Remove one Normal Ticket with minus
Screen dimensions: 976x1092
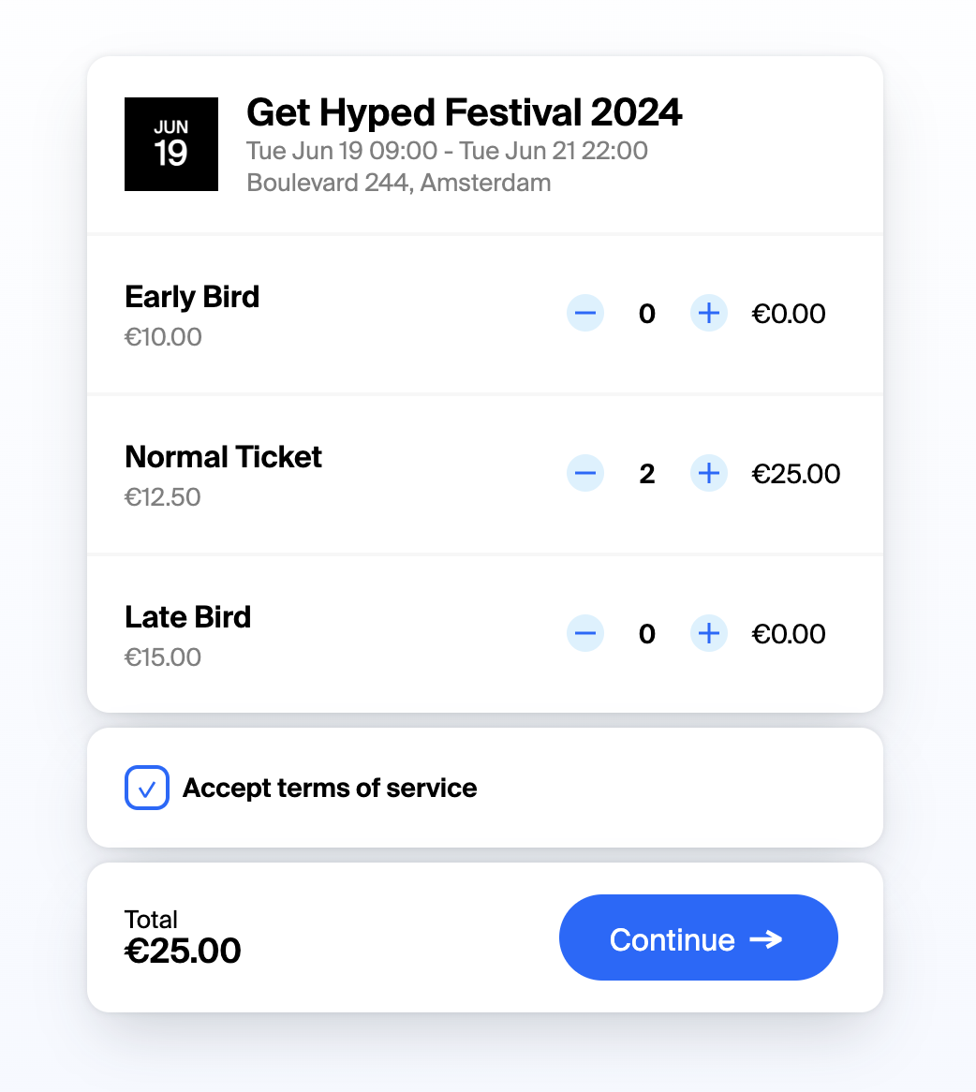point(585,474)
